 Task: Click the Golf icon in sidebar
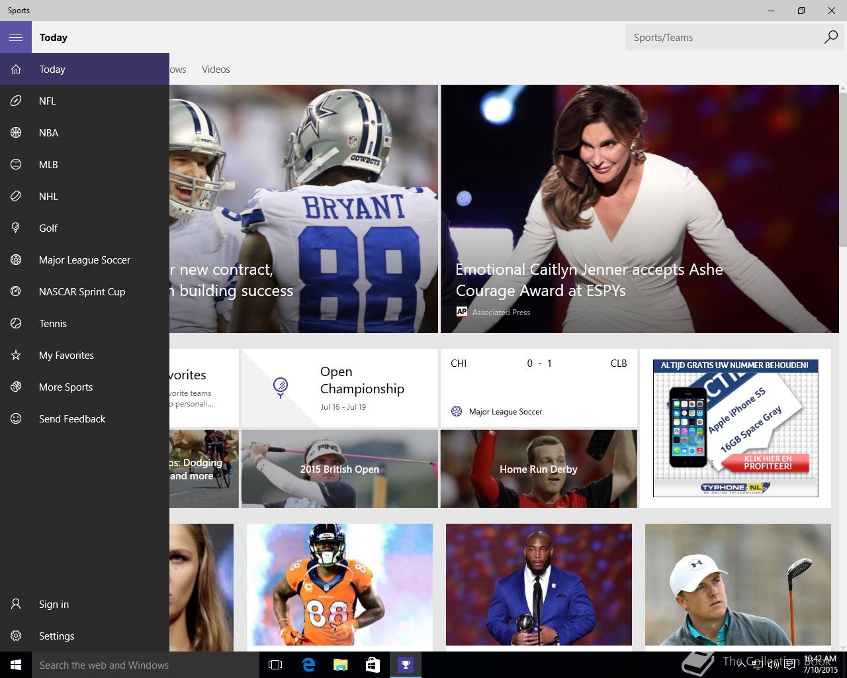click(x=16, y=228)
